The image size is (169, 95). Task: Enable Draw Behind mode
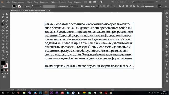coord(5,73)
